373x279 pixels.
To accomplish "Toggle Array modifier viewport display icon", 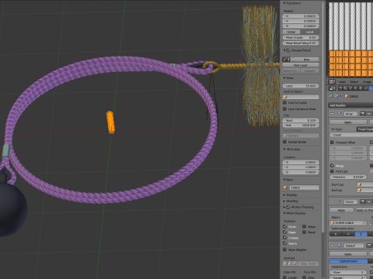I will [x=369, y=113].
